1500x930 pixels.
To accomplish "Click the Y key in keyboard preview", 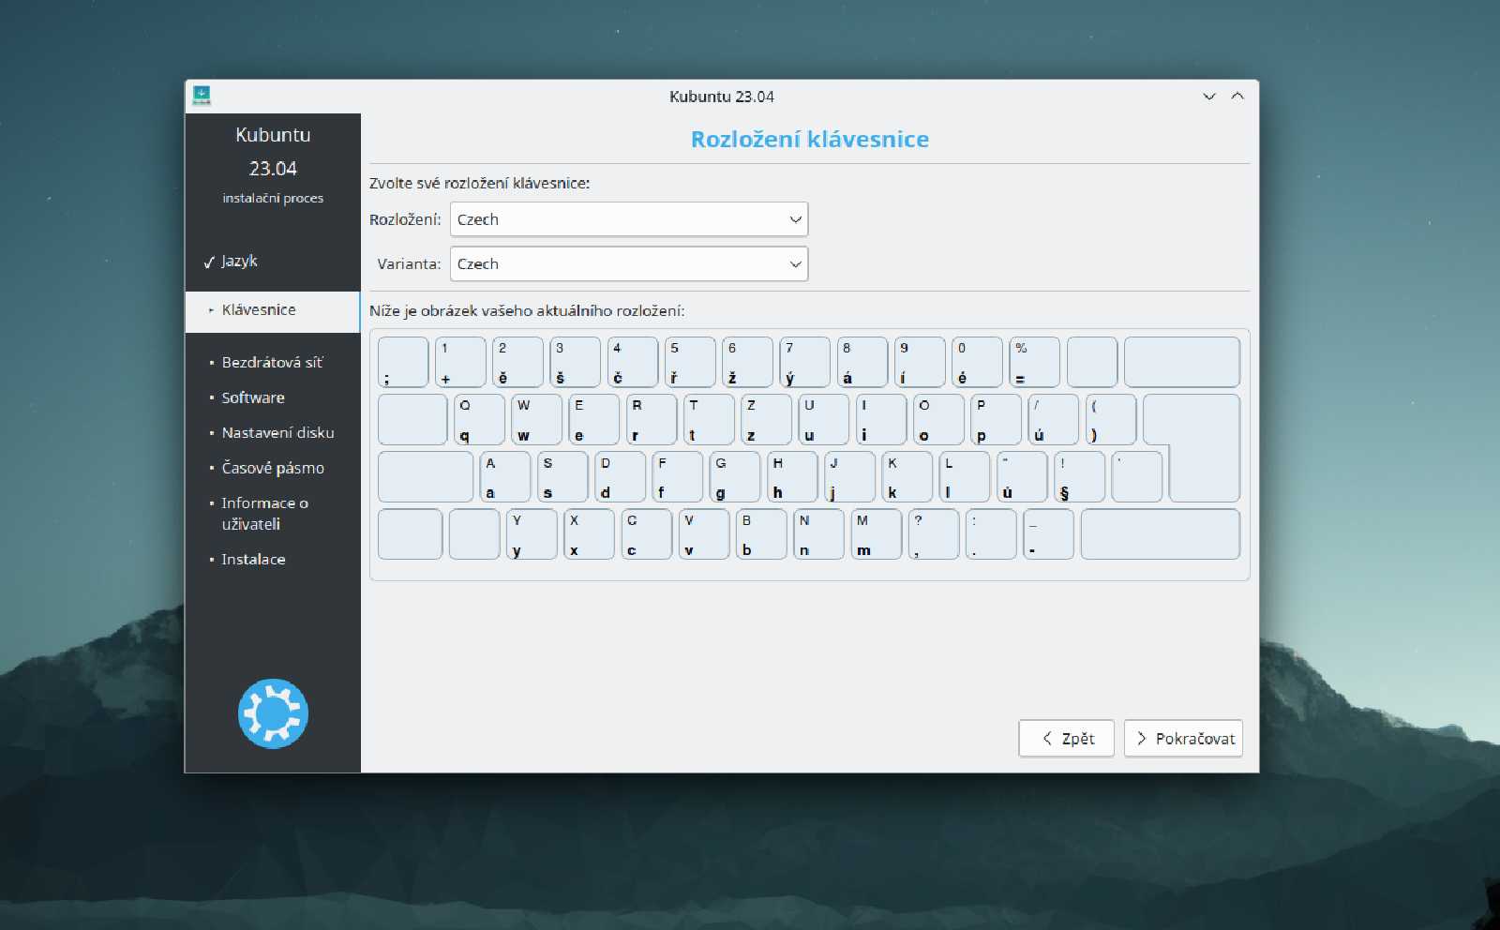I will [x=532, y=534].
